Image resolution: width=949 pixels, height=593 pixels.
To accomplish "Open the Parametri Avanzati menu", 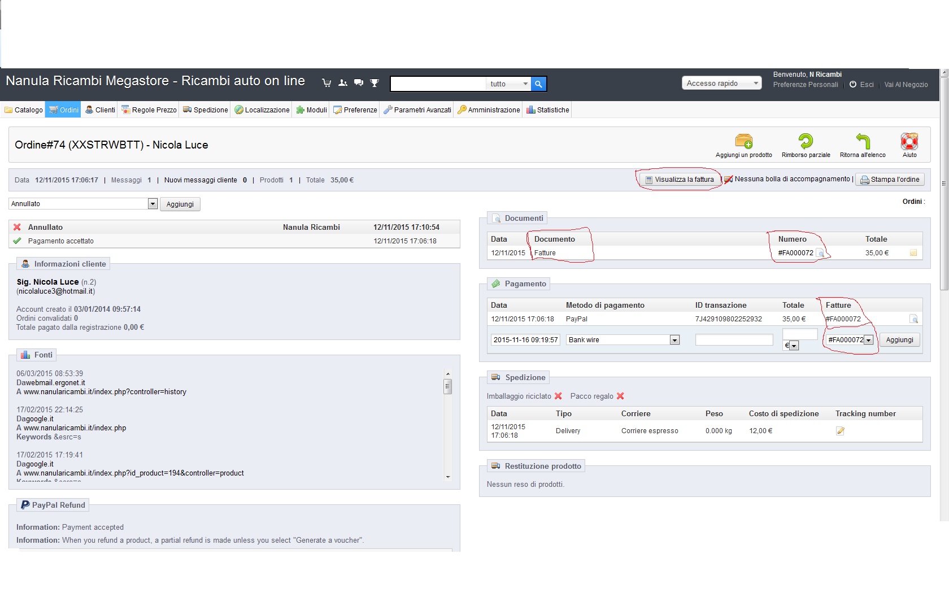I will (x=417, y=110).
